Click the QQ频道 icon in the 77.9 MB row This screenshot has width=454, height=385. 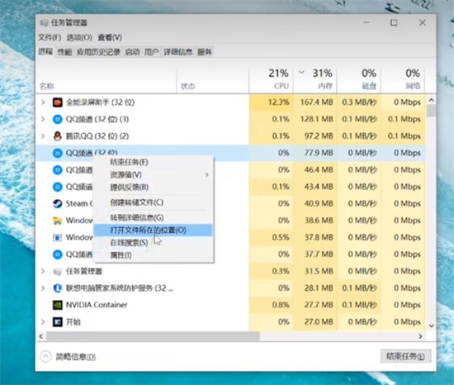(57, 153)
